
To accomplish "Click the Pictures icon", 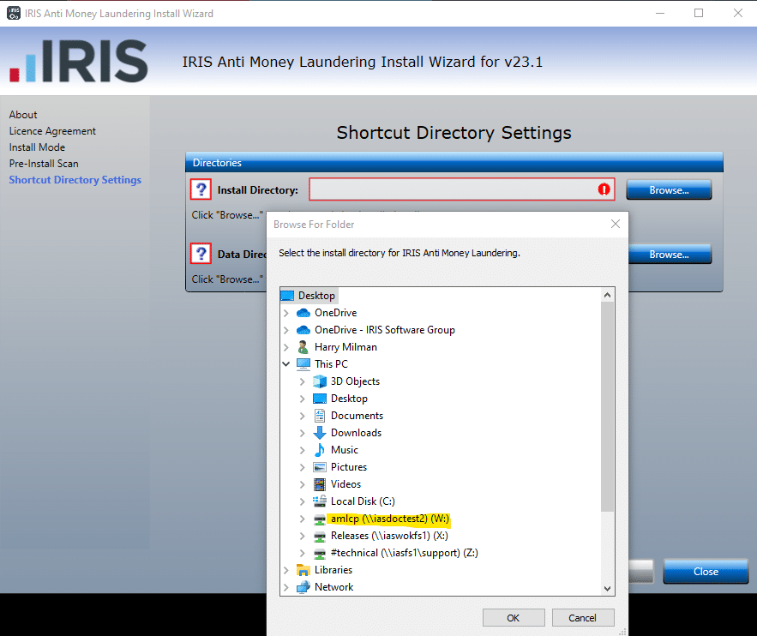I will point(320,467).
